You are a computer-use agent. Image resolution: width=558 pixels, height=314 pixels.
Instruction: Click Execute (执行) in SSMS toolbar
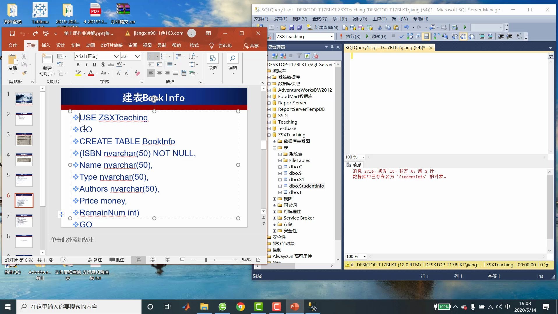[350, 36]
